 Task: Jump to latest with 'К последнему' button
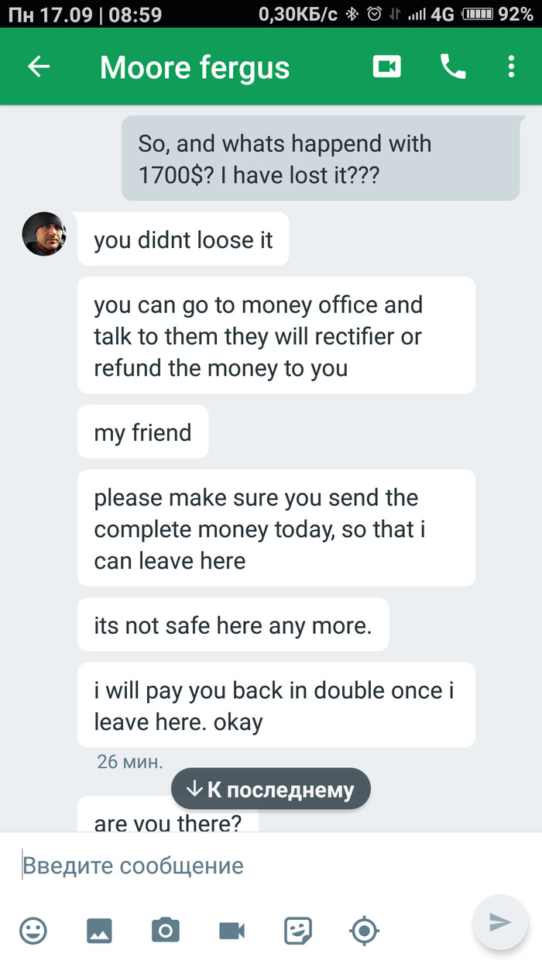pos(271,790)
